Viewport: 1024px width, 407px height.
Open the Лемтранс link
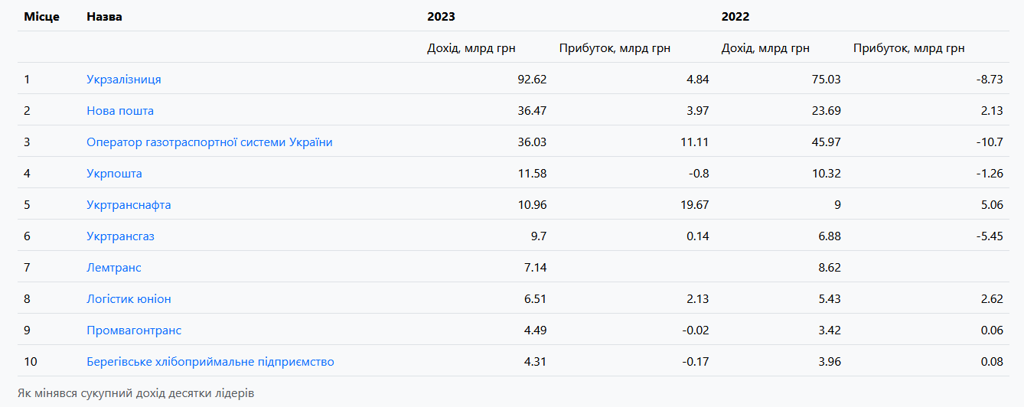pyautogui.click(x=114, y=268)
